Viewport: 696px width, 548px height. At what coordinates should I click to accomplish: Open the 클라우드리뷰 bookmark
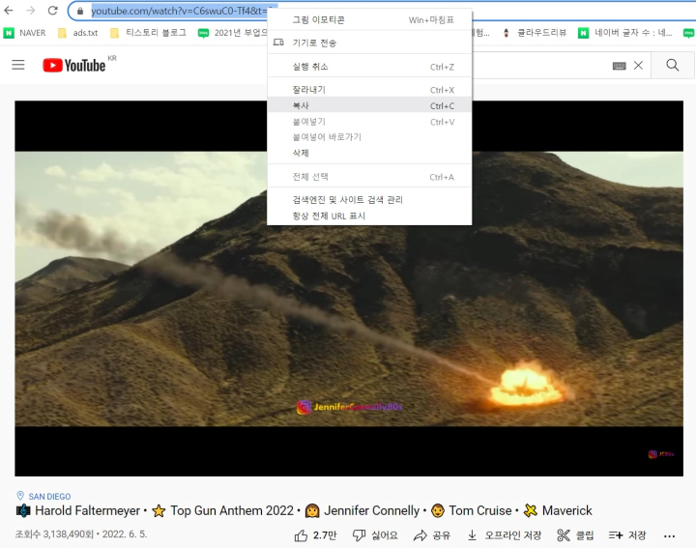click(x=535, y=33)
